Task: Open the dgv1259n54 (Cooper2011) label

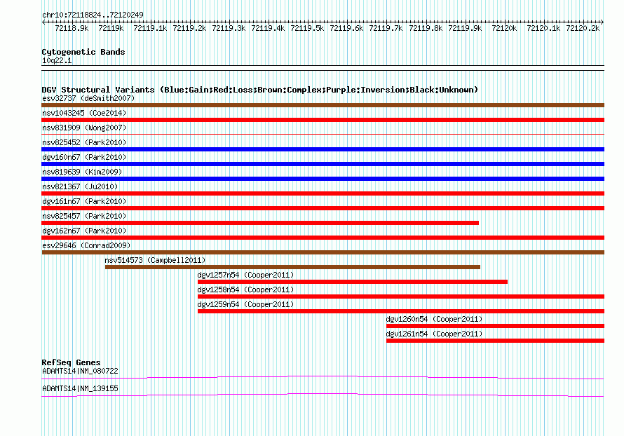Action: point(245,304)
